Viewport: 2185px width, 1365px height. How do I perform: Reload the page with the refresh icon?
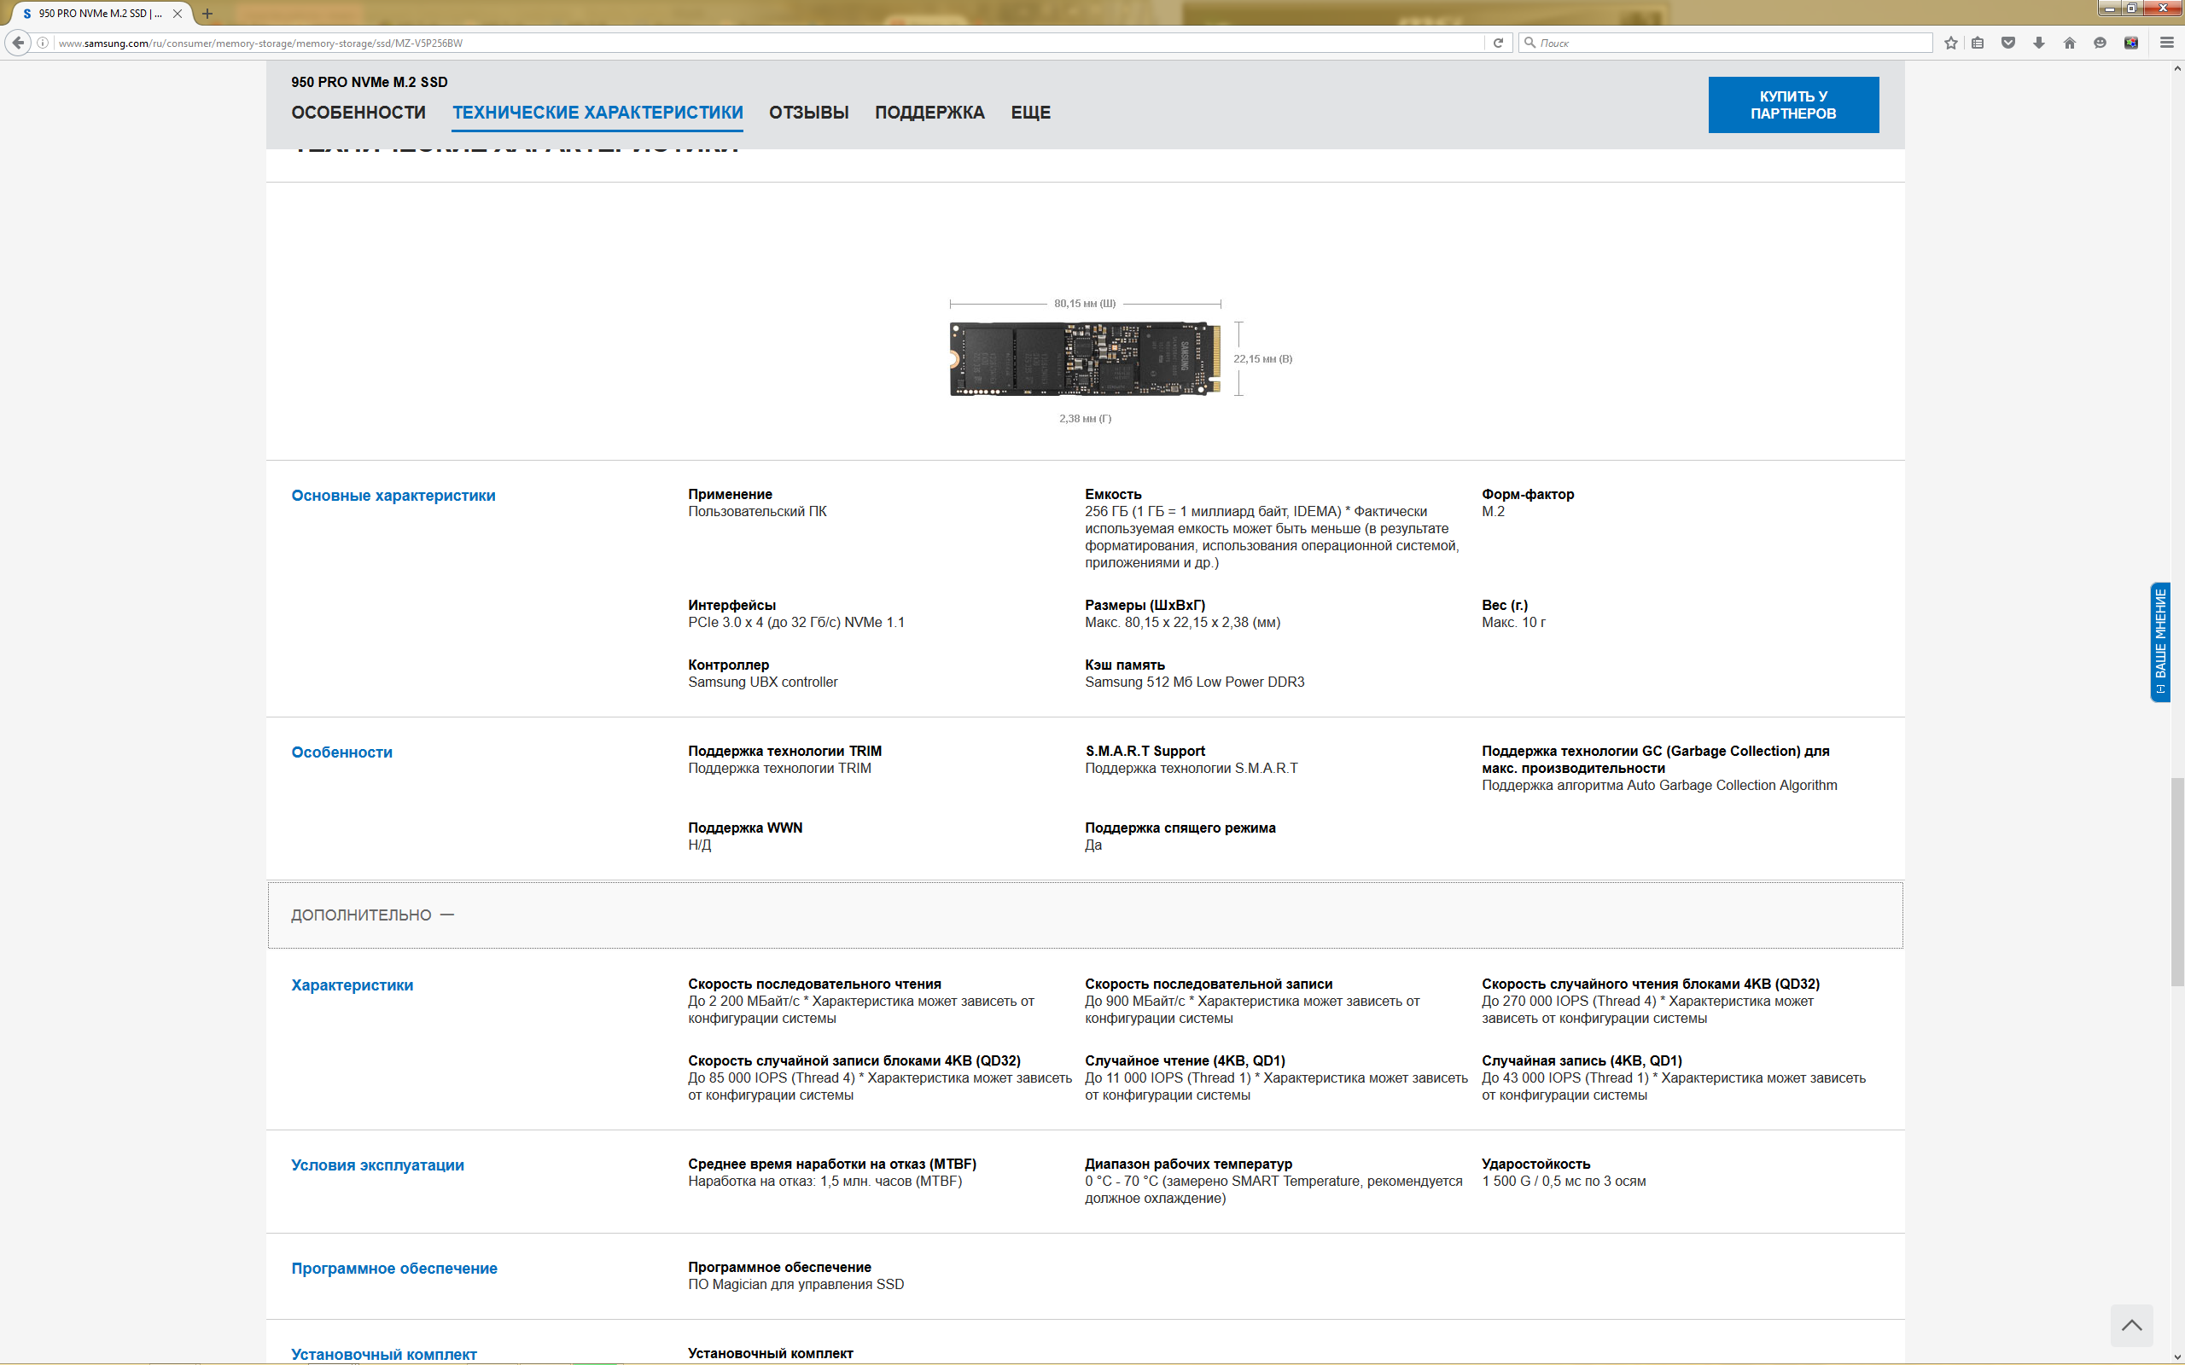pos(1498,43)
